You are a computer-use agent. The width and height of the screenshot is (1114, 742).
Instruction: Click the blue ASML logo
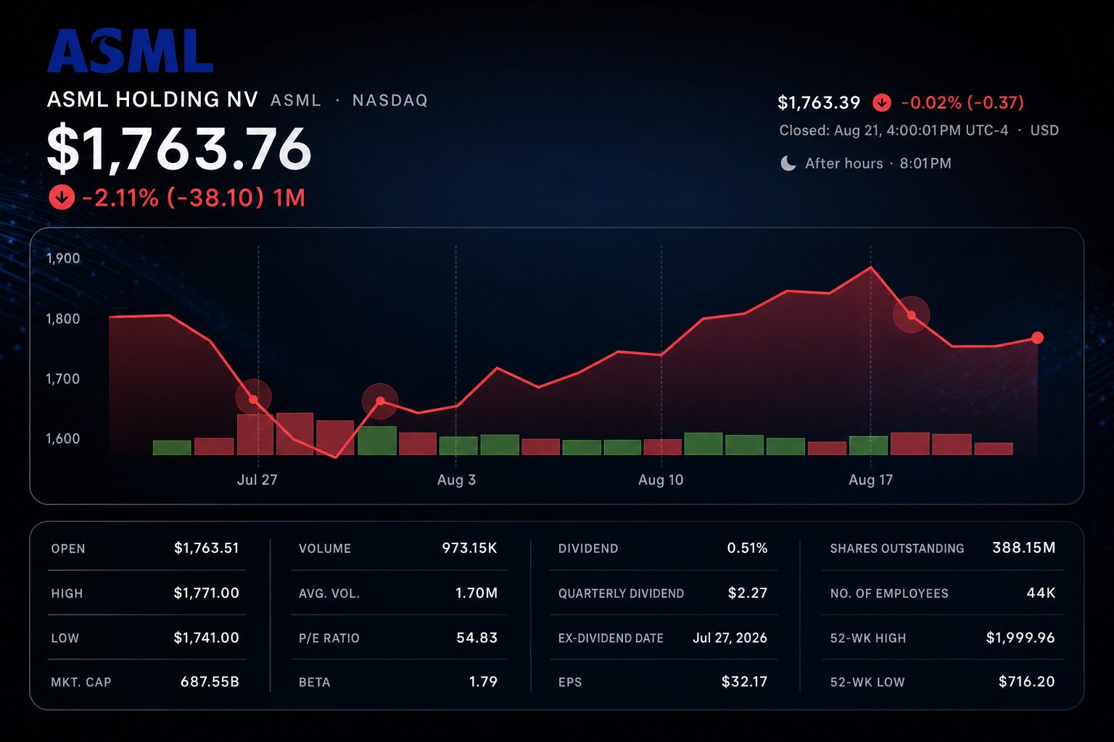click(x=131, y=51)
